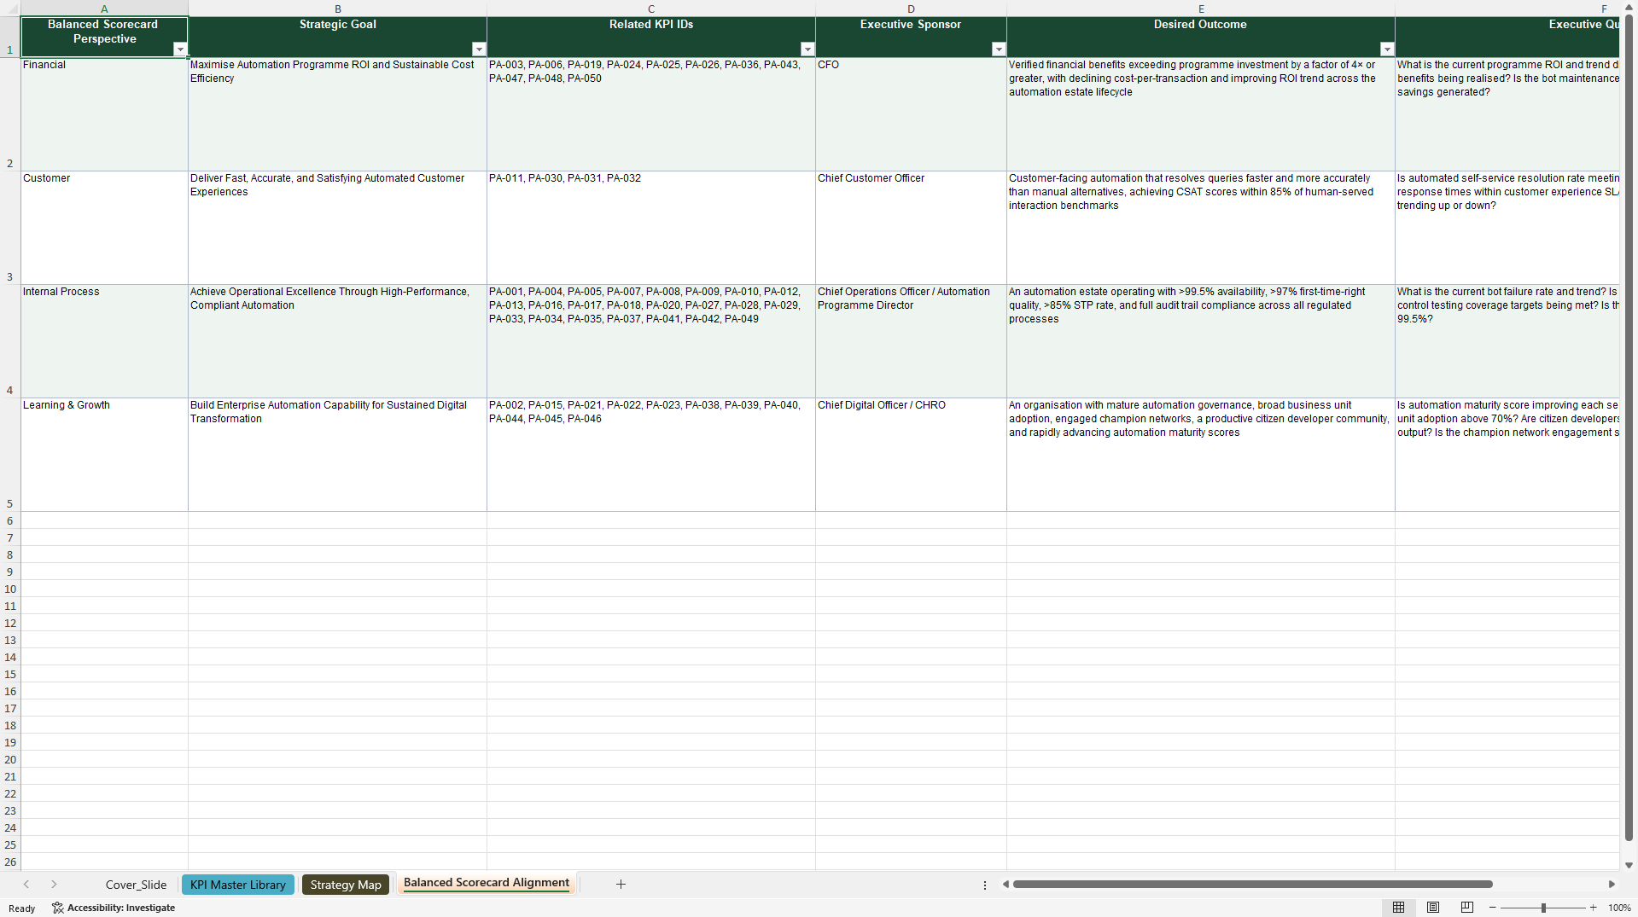Zoom in with the plus icon

[1594, 908]
